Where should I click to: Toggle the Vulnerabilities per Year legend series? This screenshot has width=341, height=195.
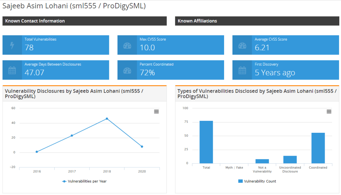click(x=84, y=181)
